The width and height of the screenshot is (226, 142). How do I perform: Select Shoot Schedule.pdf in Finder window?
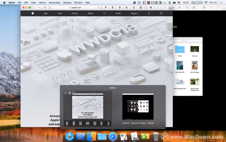180,84
